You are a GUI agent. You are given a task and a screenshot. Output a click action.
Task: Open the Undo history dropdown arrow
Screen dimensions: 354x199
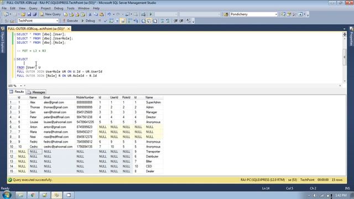click(x=113, y=14)
